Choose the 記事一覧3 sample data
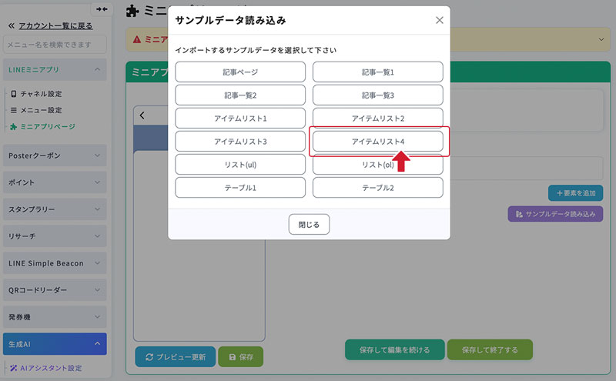Screen dimensions: 616x381 [377, 95]
